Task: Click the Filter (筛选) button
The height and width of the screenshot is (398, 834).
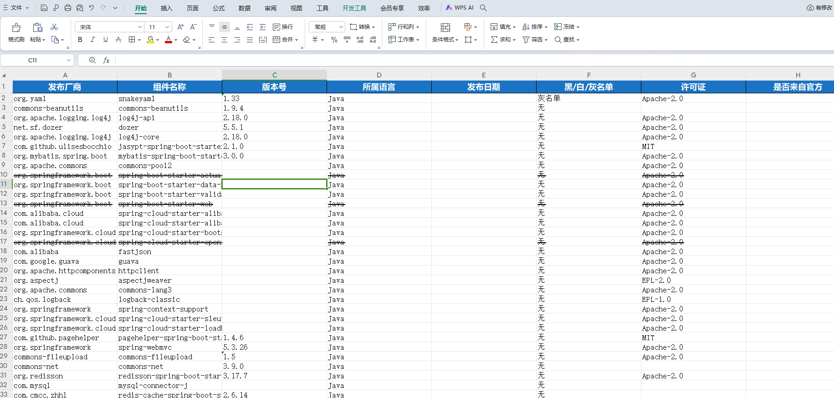Action: (x=535, y=40)
